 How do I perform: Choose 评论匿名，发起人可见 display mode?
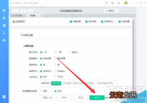pyautogui.click(x=73, y=83)
